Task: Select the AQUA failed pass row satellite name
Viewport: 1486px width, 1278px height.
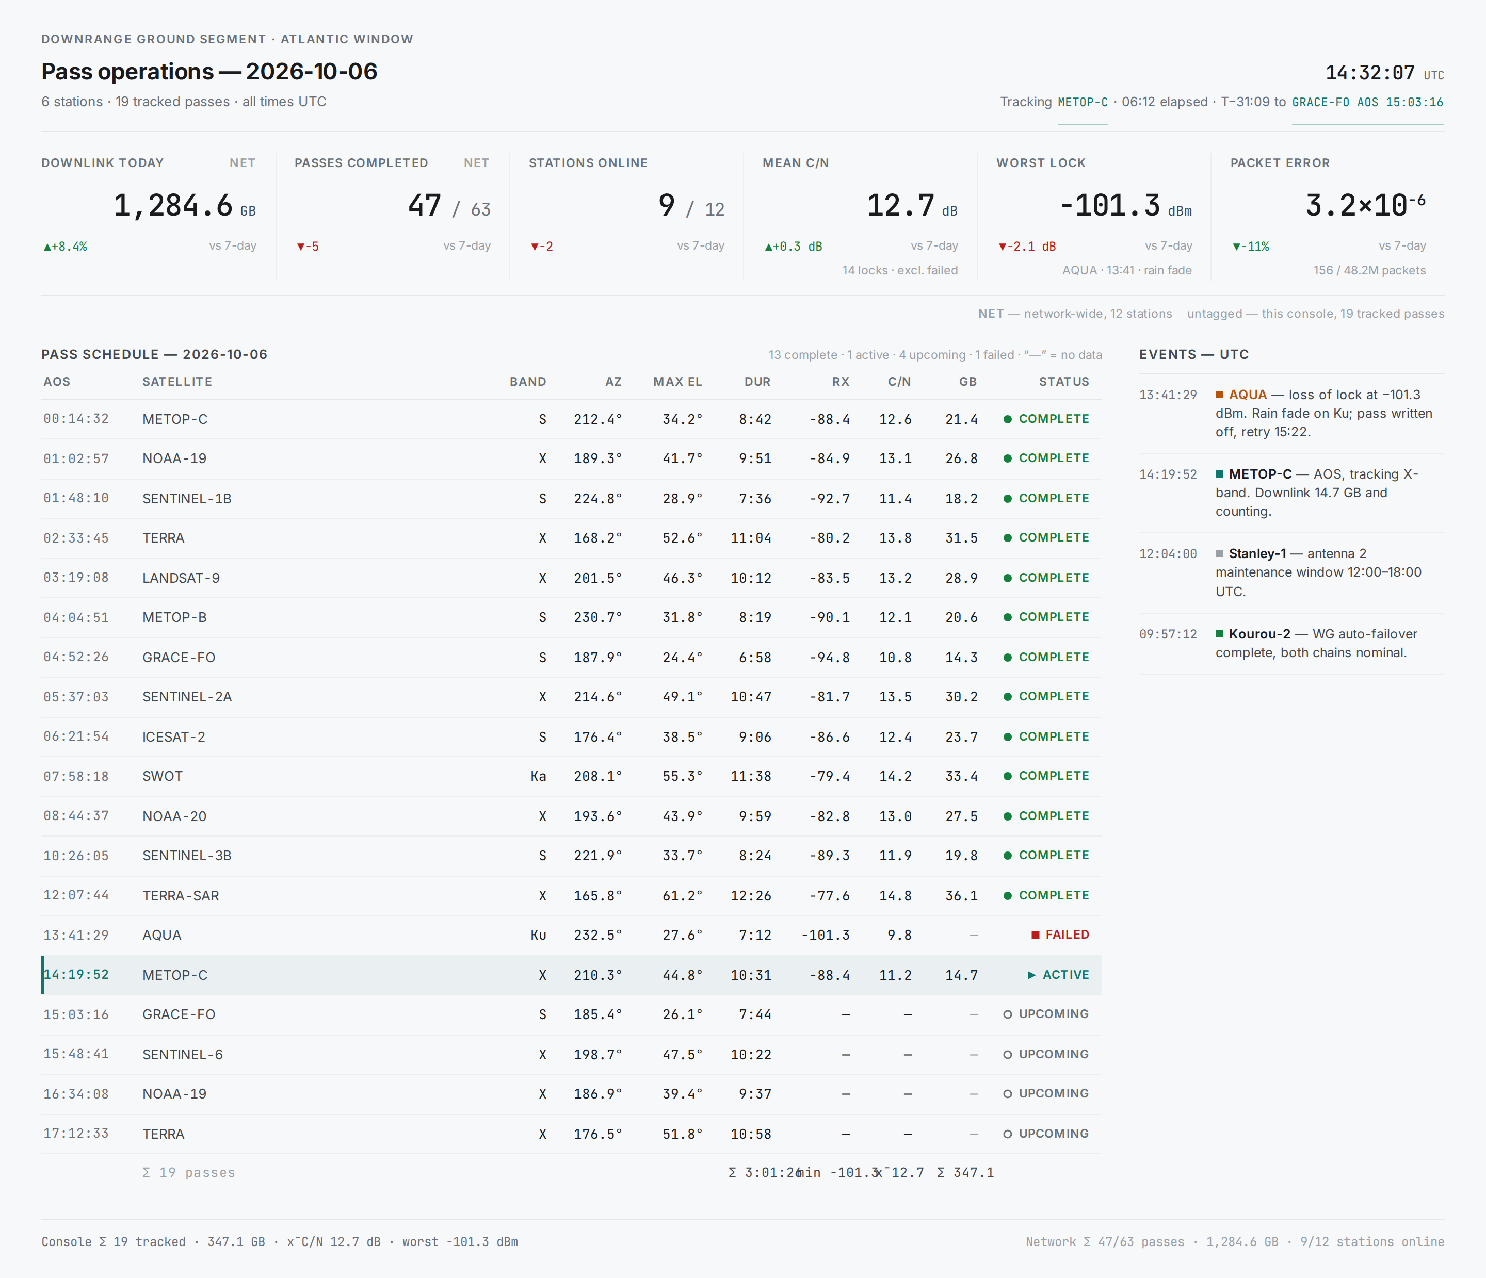Action: click(x=162, y=935)
